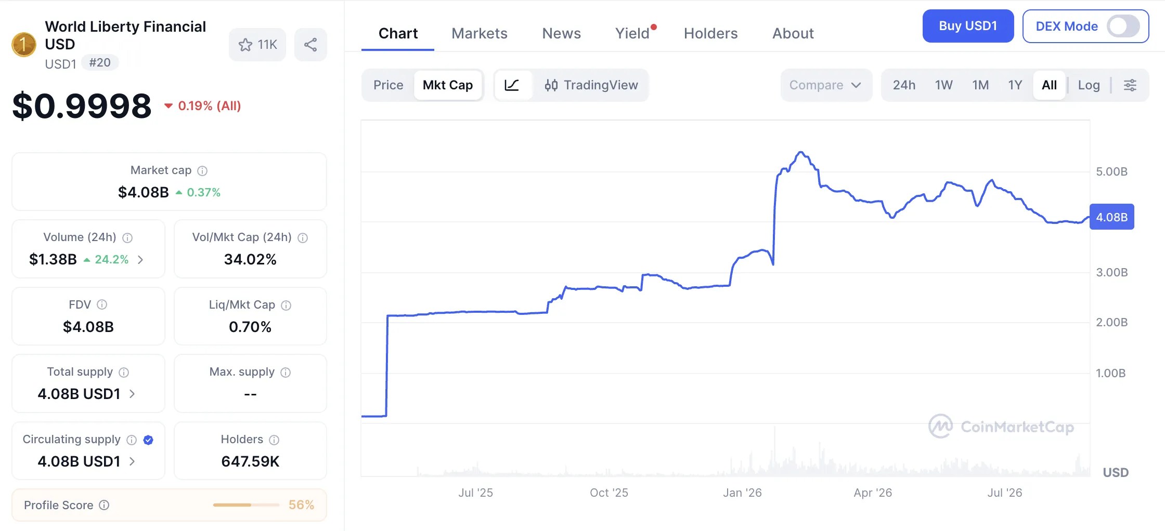The width and height of the screenshot is (1165, 531).
Task: Click the 56% profile score value
Action: (301, 505)
